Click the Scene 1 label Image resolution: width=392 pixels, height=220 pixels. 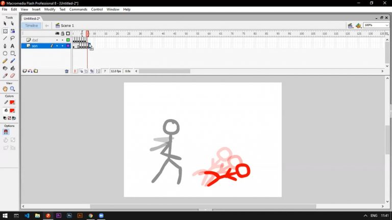pos(67,25)
